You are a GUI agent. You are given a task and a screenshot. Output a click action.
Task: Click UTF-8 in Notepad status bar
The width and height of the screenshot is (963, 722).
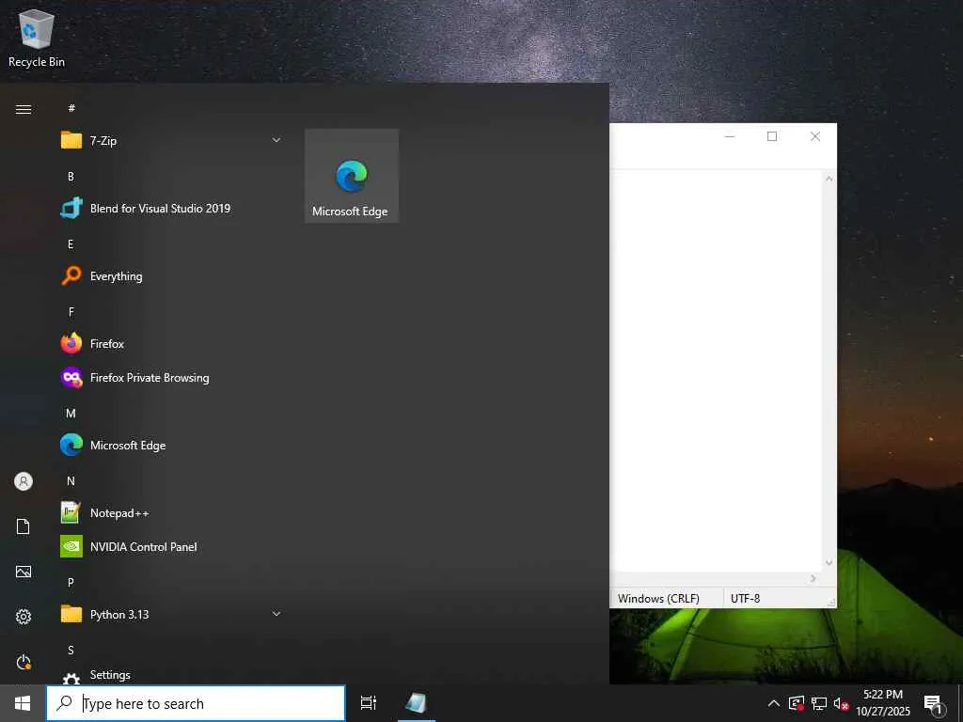(745, 598)
